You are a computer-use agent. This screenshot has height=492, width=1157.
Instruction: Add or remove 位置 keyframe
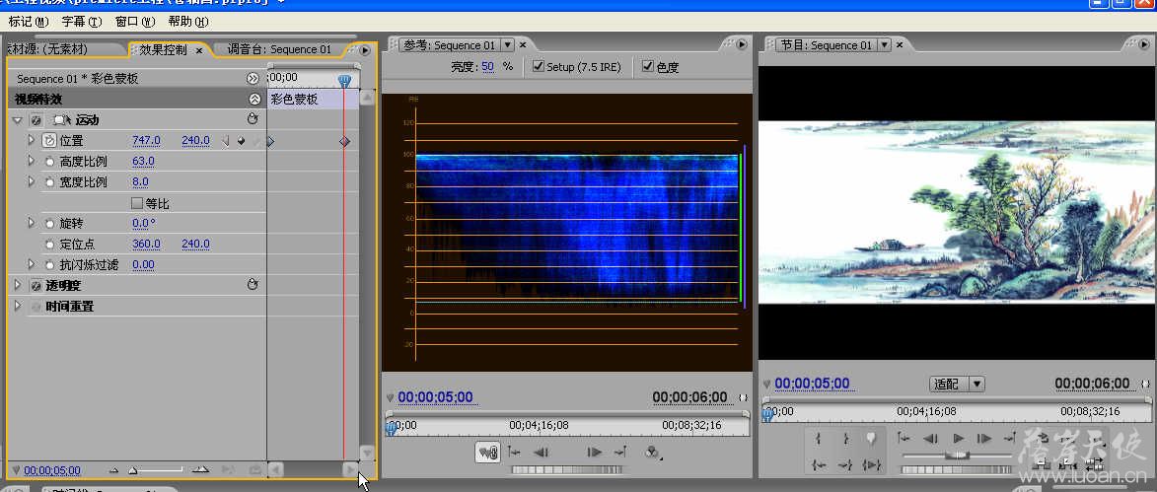click(x=241, y=140)
